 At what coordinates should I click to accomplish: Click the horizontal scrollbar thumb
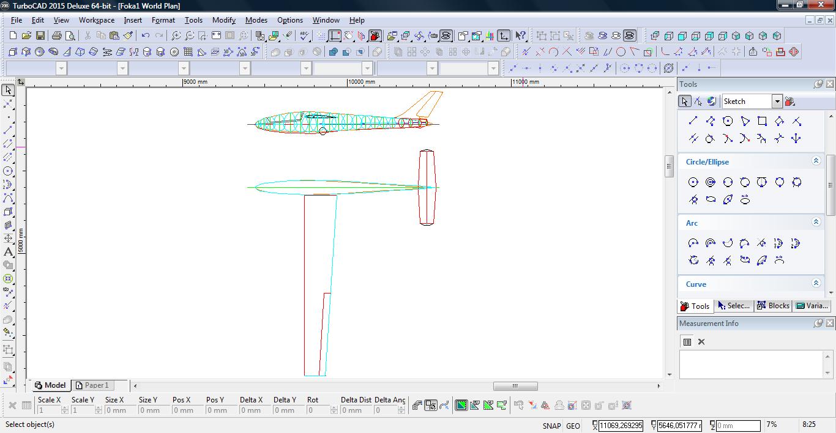[x=515, y=386]
